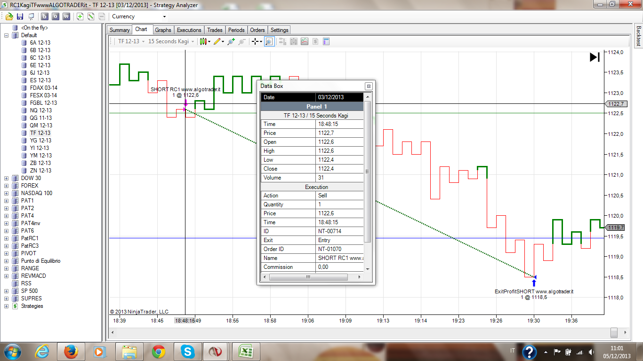
Task: Switch to the Graphs tab
Action: [163, 30]
